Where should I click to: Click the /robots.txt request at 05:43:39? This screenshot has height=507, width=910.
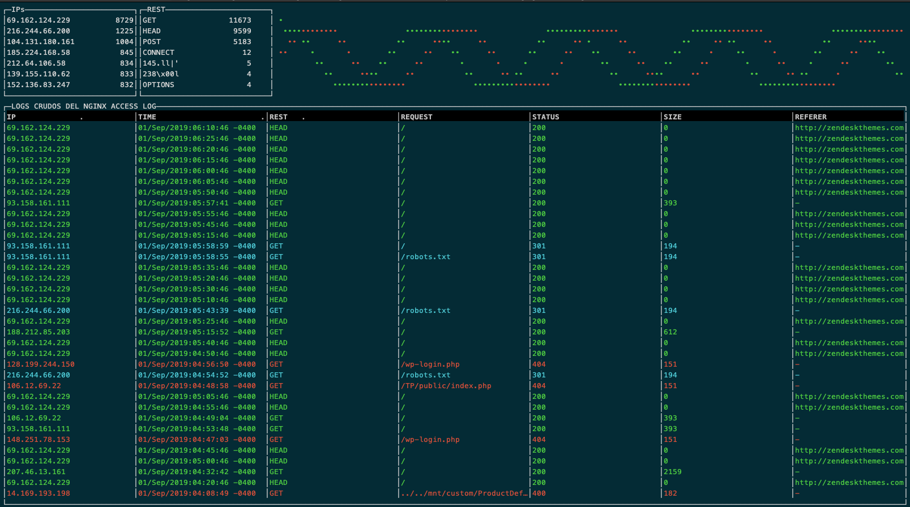coord(426,310)
